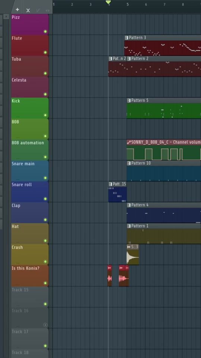Click the second Konix audio clip icon
The image size is (201, 358).
pyautogui.click(x=121, y=268)
